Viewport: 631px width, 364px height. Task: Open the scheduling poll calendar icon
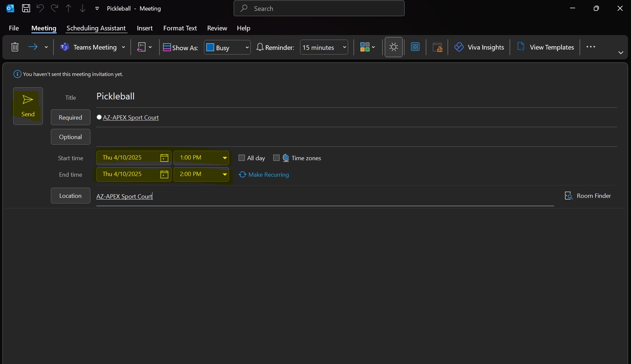pos(437,47)
